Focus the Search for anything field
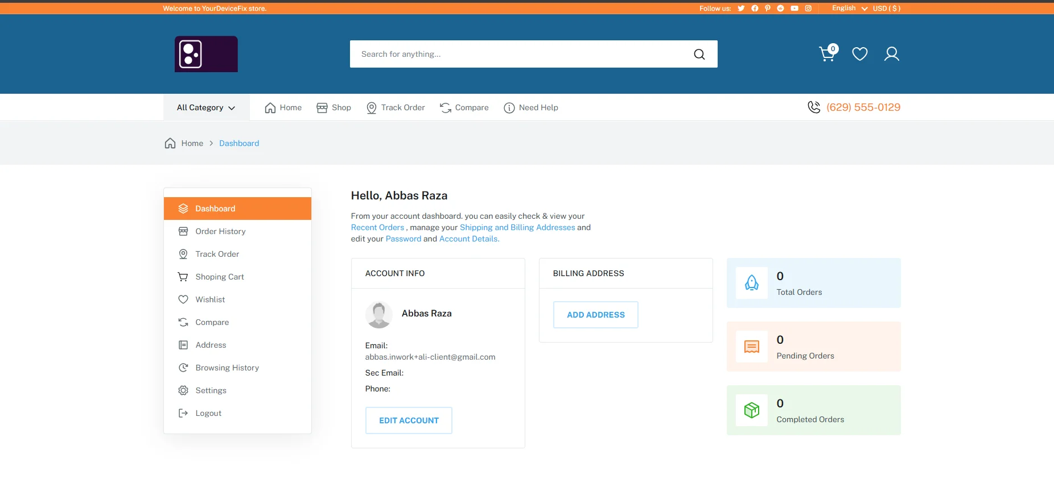Screen dimensions: 1054x500 [518, 54]
